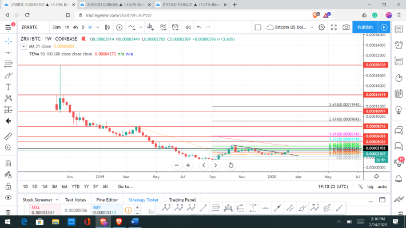This screenshot has width=406, height=228.
Task: Open the chart patterns tool
Action: click(8, 98)
